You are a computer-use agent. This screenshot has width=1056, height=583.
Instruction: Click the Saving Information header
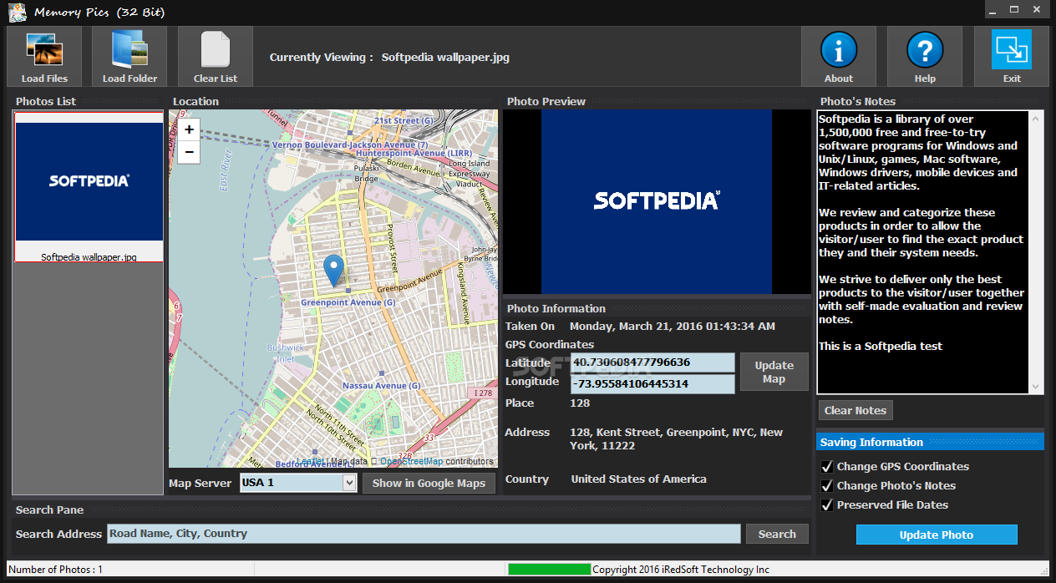tap(930, 442)
